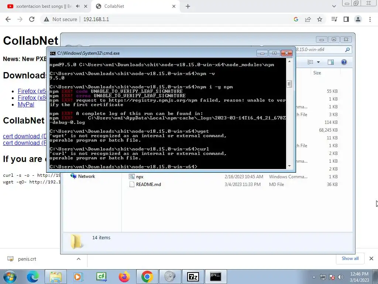Go back using the Chrome back arrow
The width and height of the screenshot is (378, 284).
point(8,19)
